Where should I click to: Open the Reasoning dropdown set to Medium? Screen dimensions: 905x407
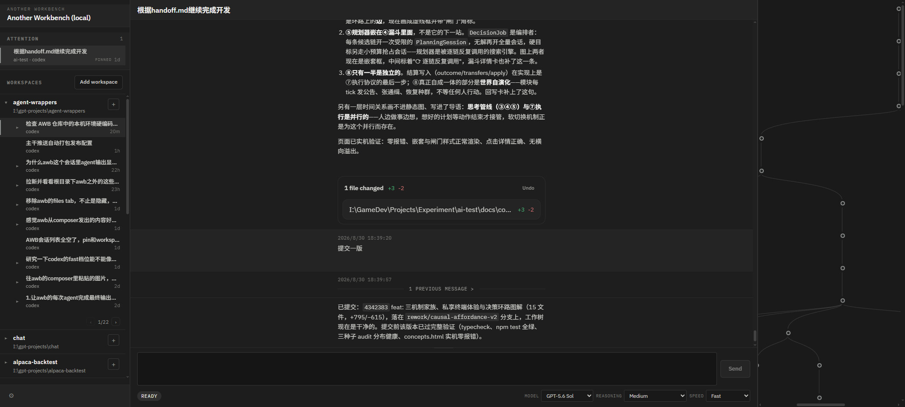[655, 396]
